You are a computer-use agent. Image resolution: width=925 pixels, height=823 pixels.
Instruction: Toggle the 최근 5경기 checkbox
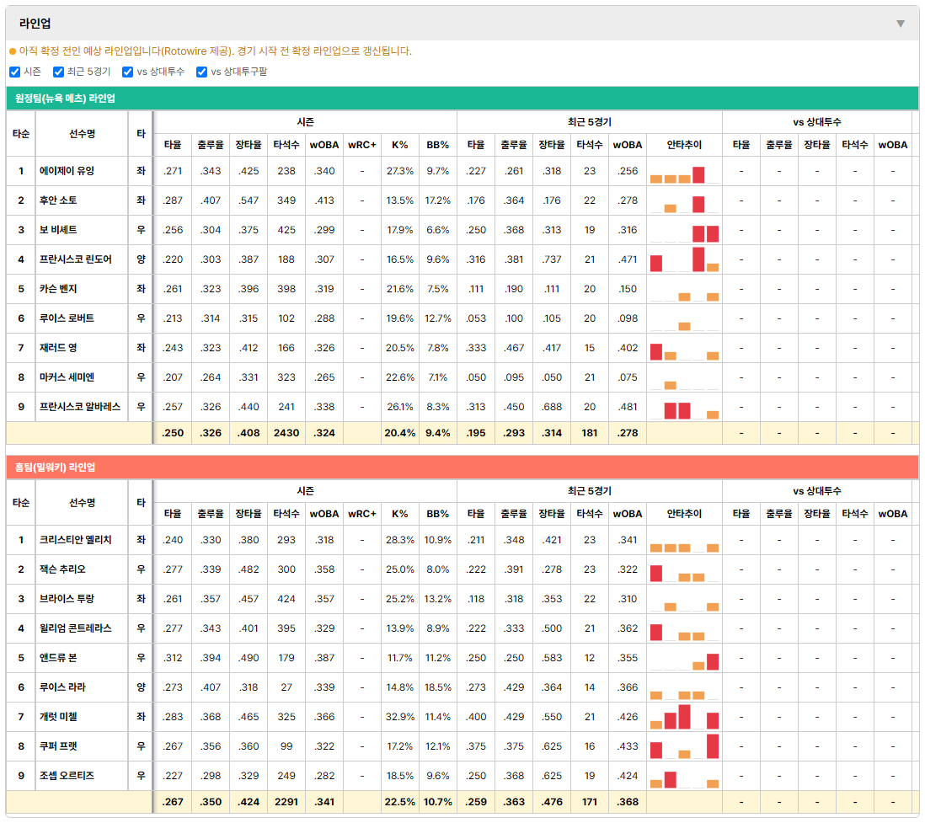58,72
